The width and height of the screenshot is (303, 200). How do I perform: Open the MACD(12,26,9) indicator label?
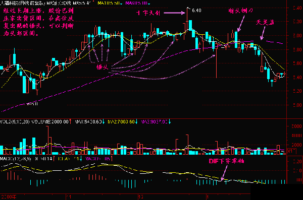(x=16, y=159)
